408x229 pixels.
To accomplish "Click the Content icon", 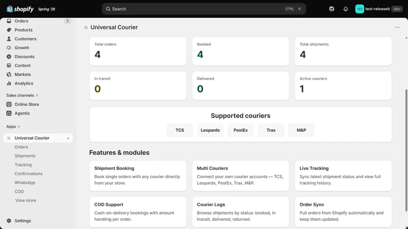I will [x=9, y=66].
